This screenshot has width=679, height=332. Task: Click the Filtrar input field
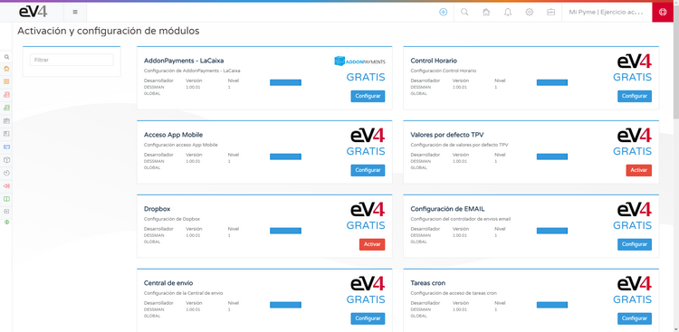pyautogui.click(x=72, y=61)
